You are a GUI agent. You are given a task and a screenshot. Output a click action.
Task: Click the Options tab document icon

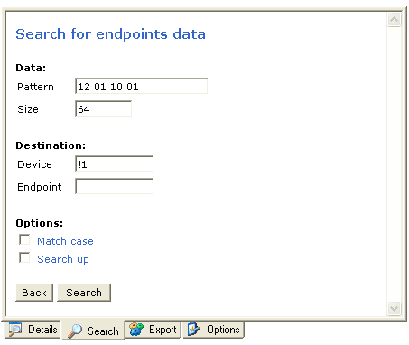194,329
